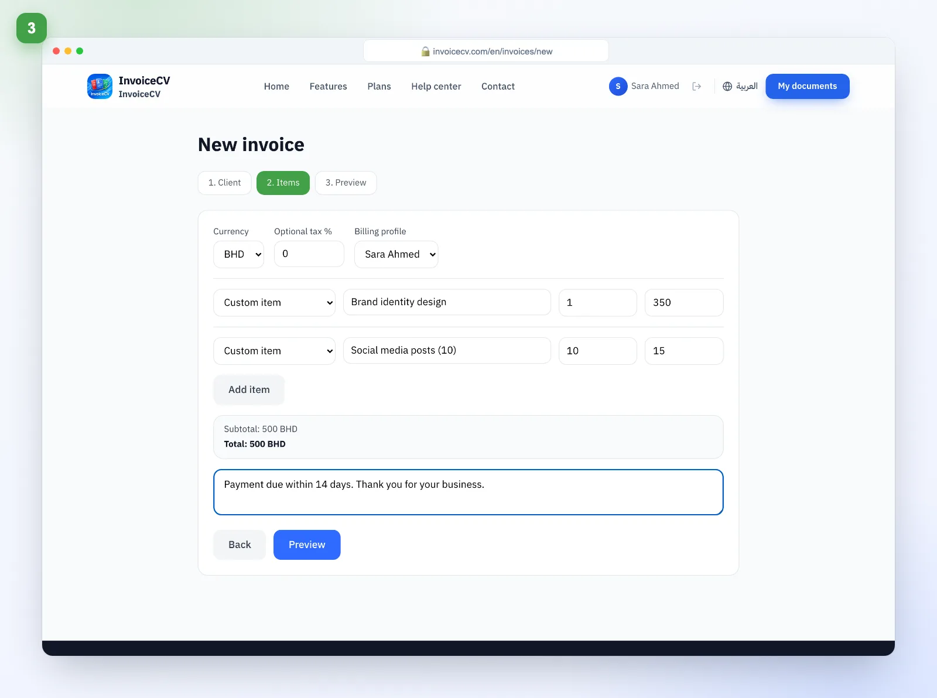Click the payment notes text area

(468, 492)
